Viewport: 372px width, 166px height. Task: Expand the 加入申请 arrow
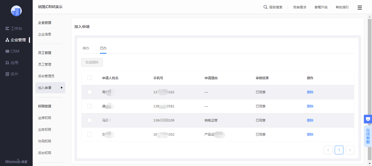pos(62,88)
